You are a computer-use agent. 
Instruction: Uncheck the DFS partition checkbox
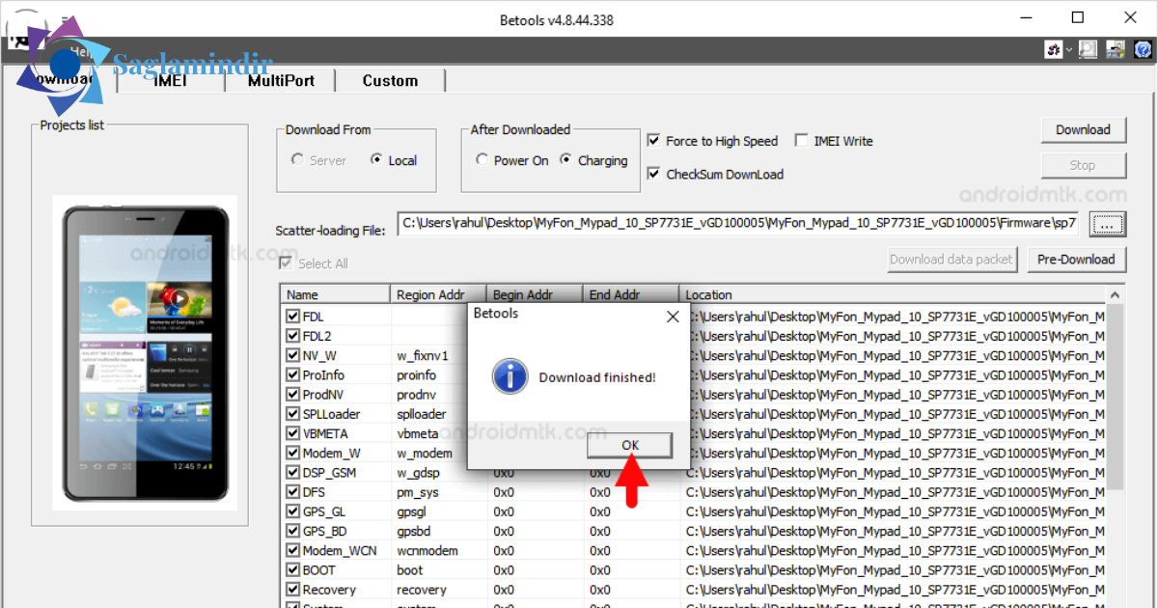(292, 492)
